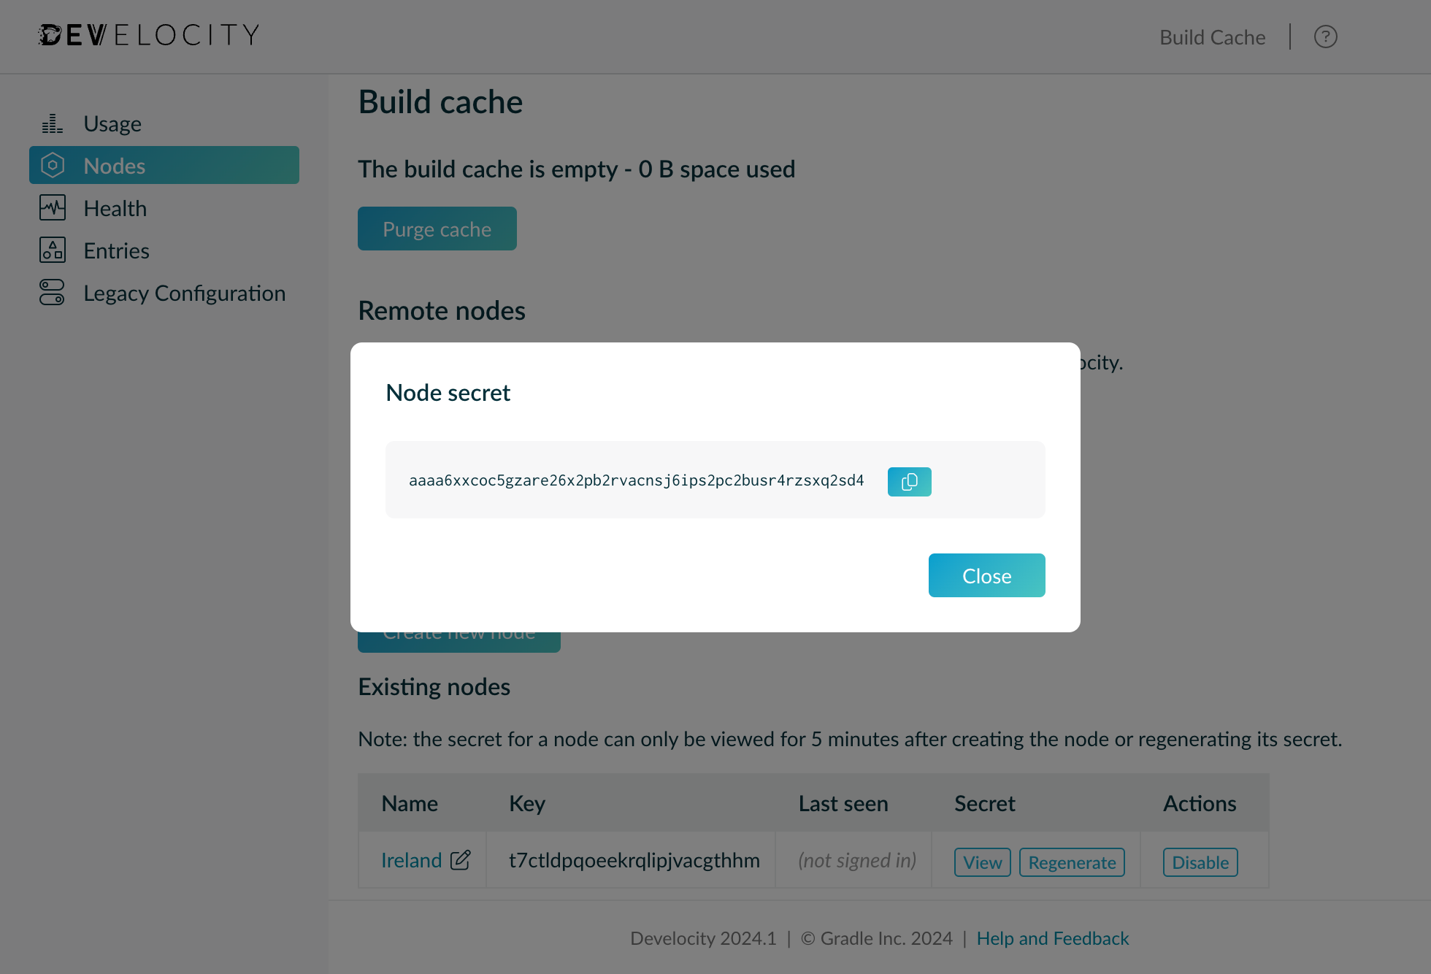The height and width of the screenshot is (974, 1431).
Task: Regenerate the Ireland node secret
Action: tap(1072, 862)
